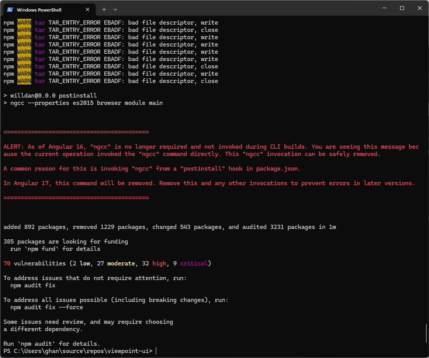Image resolution: width=429 pixels, height=358 pixels.
Task: Close the Windows PowerShell tab
Action: (x=88, y=10)
